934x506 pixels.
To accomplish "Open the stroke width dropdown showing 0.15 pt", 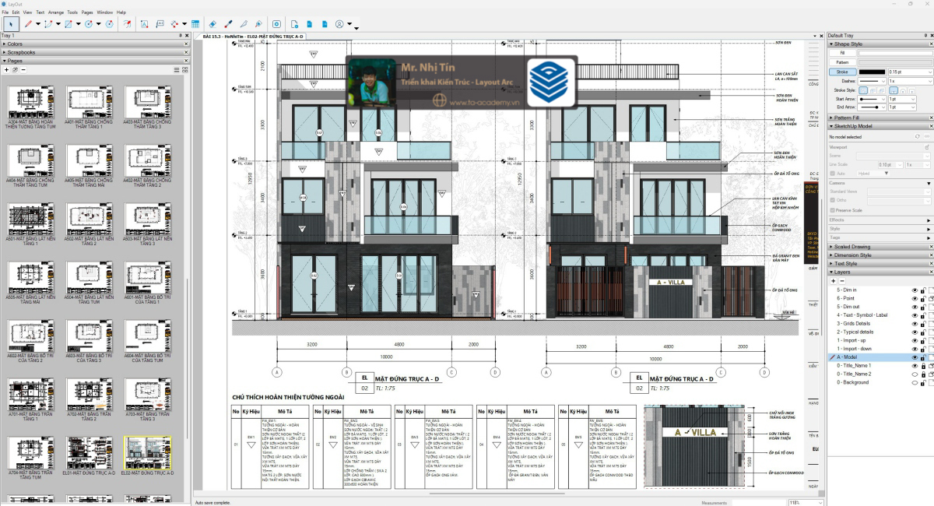I will 909,72.
